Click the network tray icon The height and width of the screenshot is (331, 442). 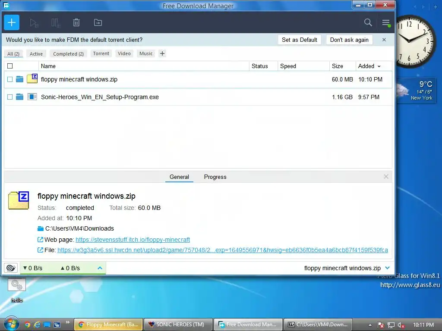tap(391, 325)
